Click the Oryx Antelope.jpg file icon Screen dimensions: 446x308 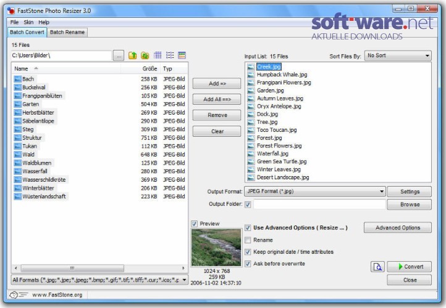point(251,107)
